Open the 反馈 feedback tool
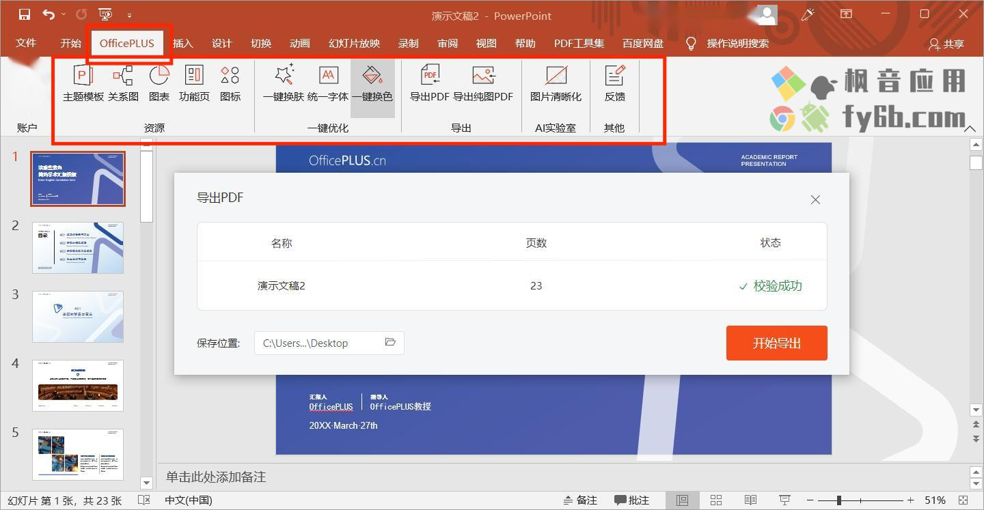Screen dimensions: 984x510 tap(615, 83)
